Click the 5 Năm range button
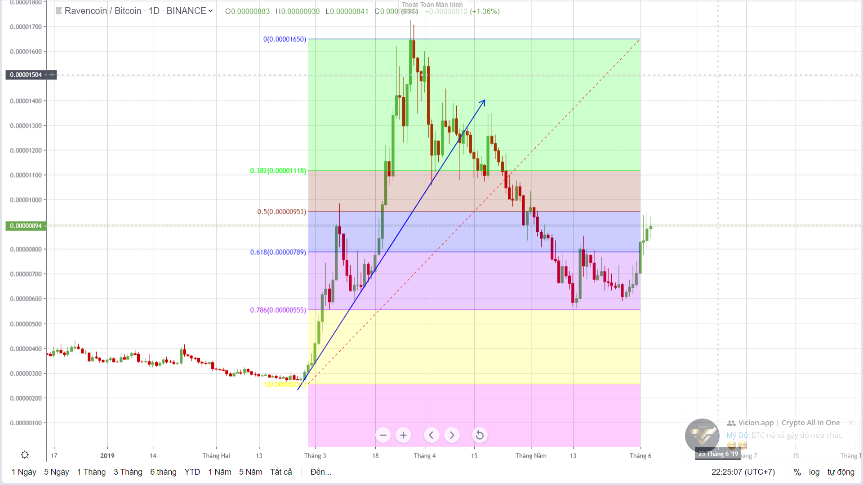 point(250,472)
